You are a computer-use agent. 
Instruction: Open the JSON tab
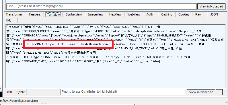pos(214,14)
